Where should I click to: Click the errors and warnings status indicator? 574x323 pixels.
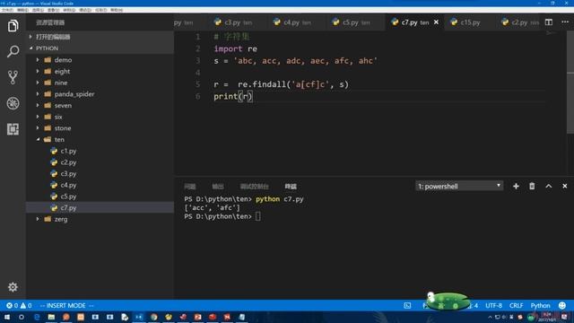tap(19, 305)
